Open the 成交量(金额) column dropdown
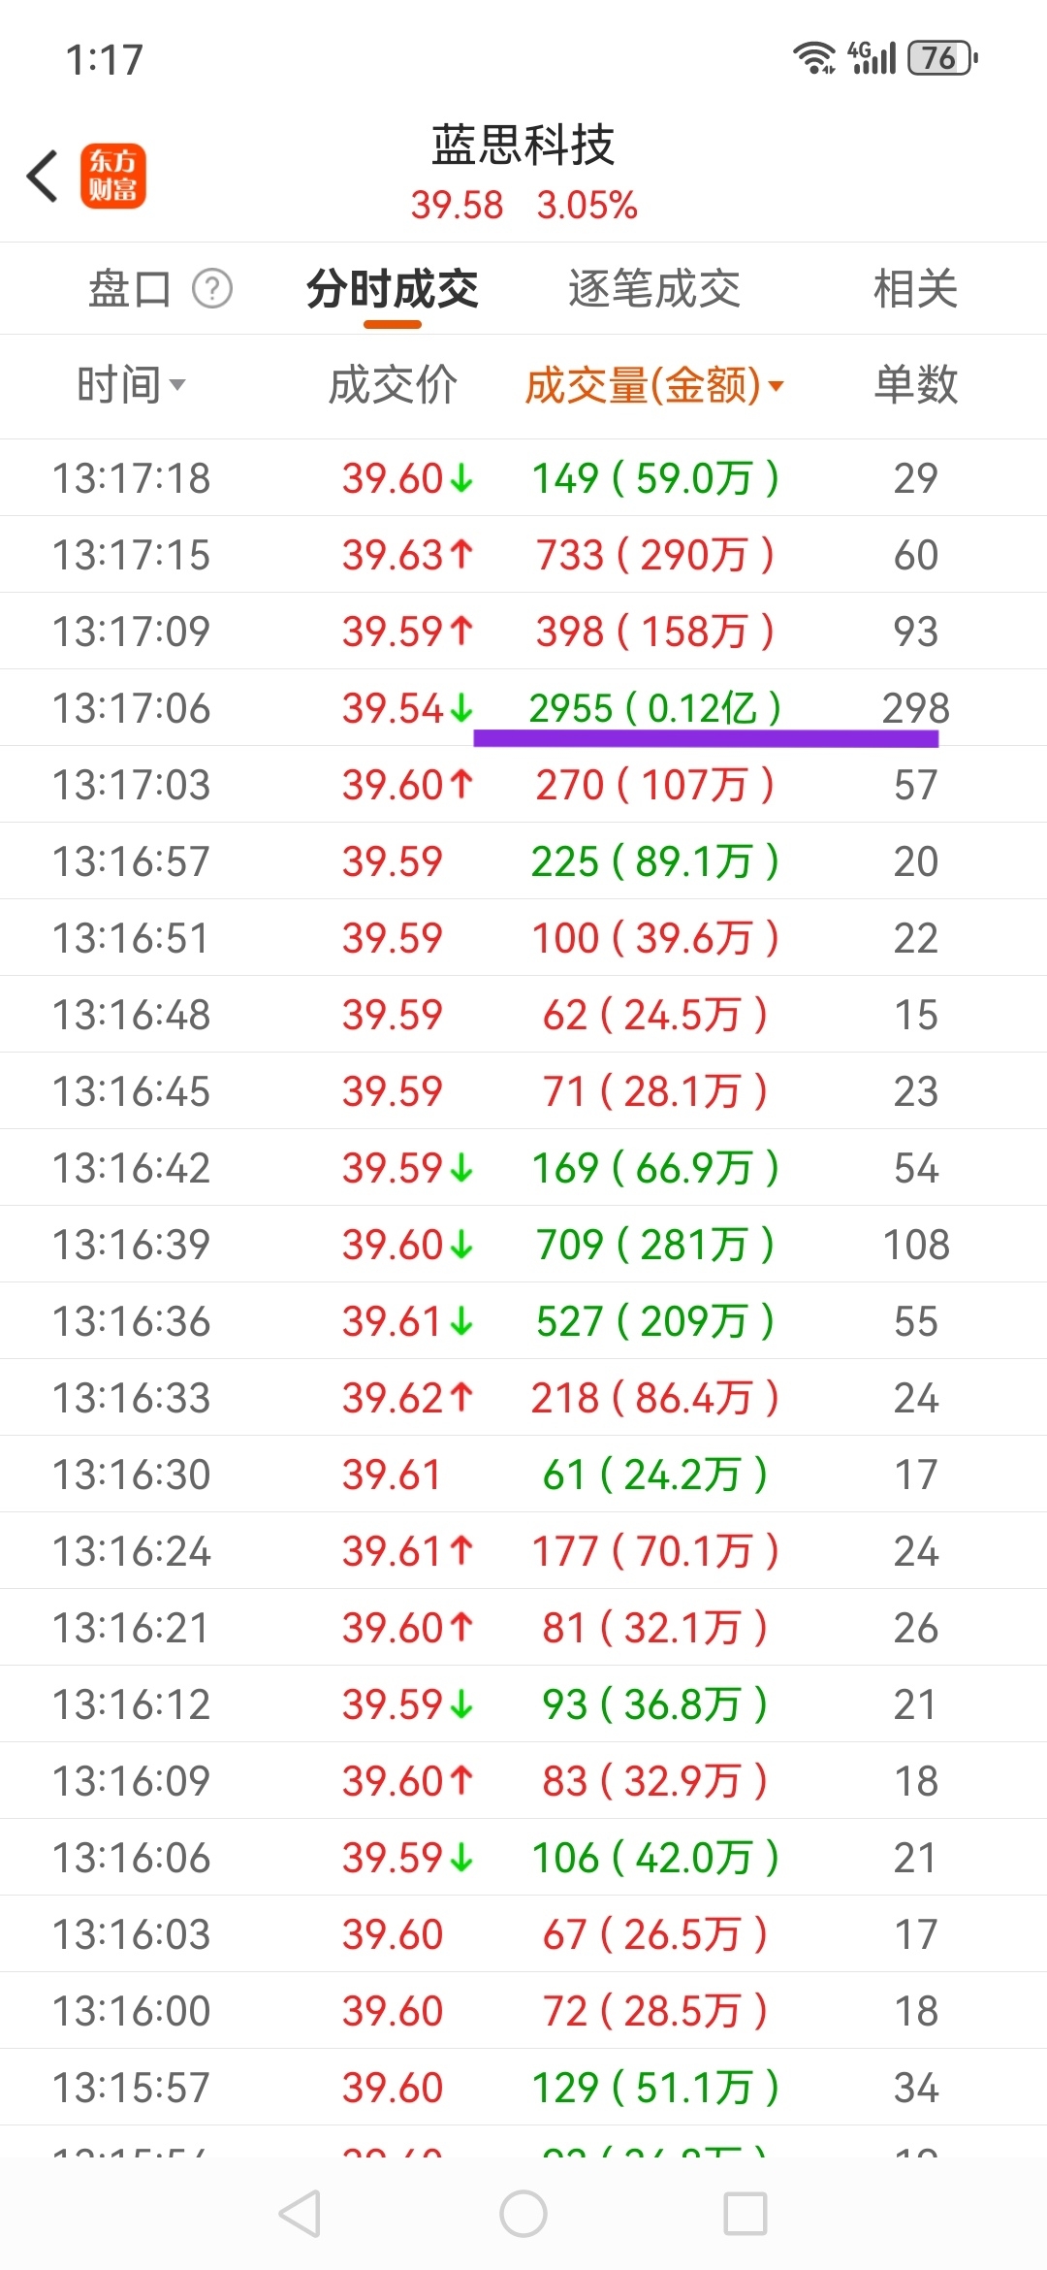Screen dimensions: 1047x2270 click(654, 385)
